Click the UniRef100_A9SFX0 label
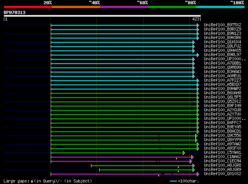 tap(222, 148)
